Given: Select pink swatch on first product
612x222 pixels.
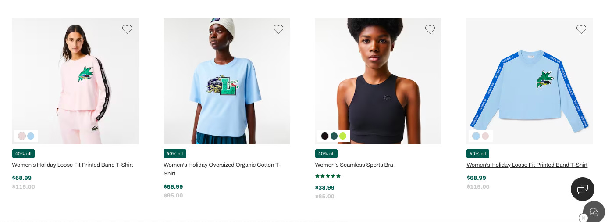Looking at the screenshot, I should (21, 136).
